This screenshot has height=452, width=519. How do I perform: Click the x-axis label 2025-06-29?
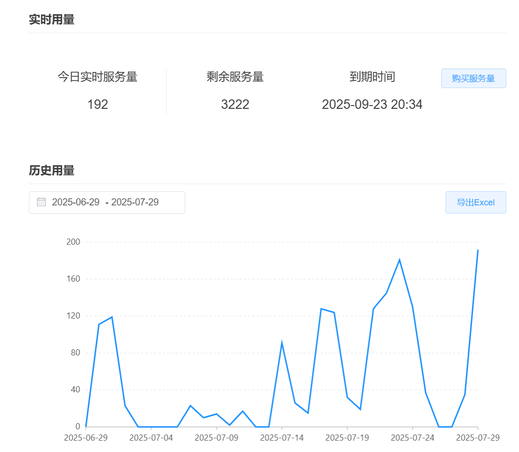(86, 438)
